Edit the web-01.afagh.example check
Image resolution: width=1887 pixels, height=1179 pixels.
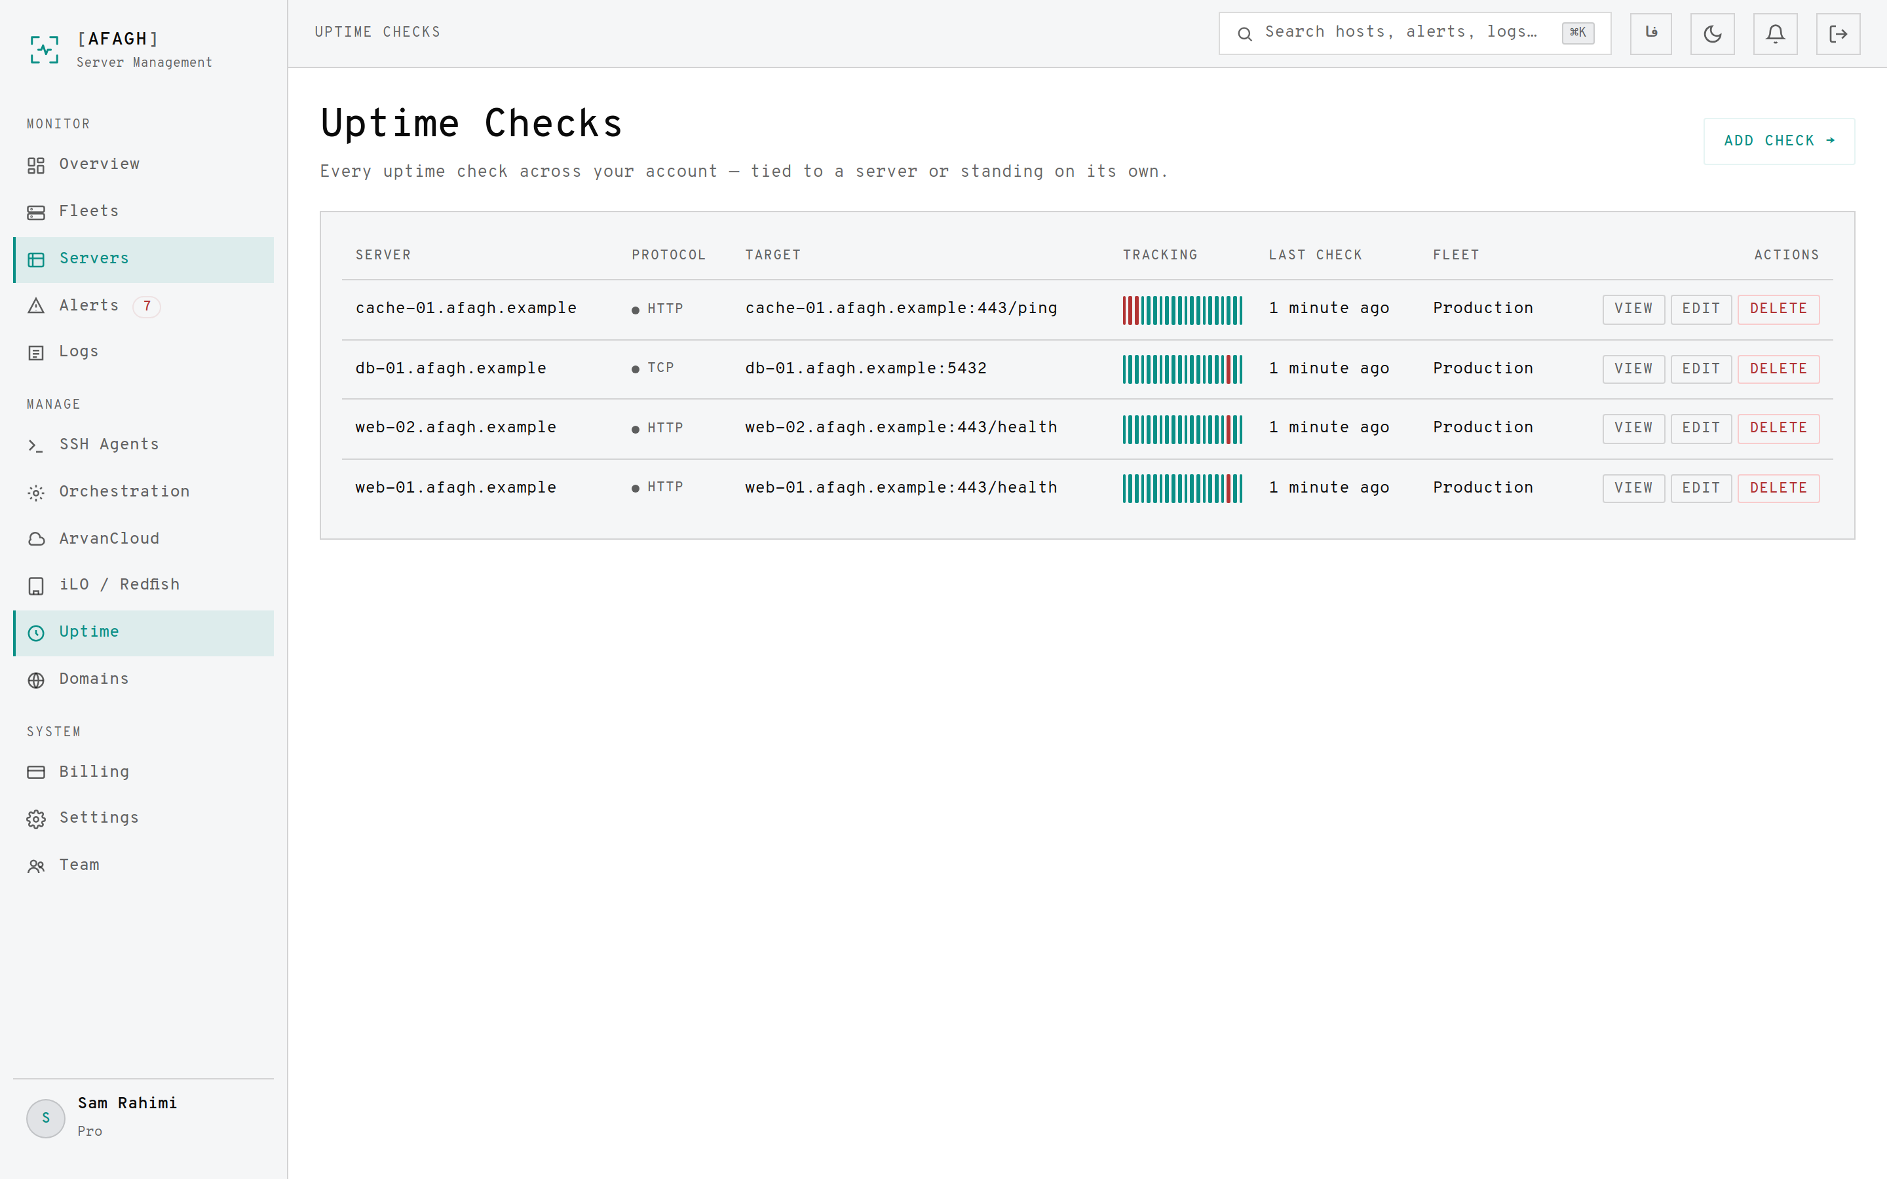click(x=1701, y=488)
